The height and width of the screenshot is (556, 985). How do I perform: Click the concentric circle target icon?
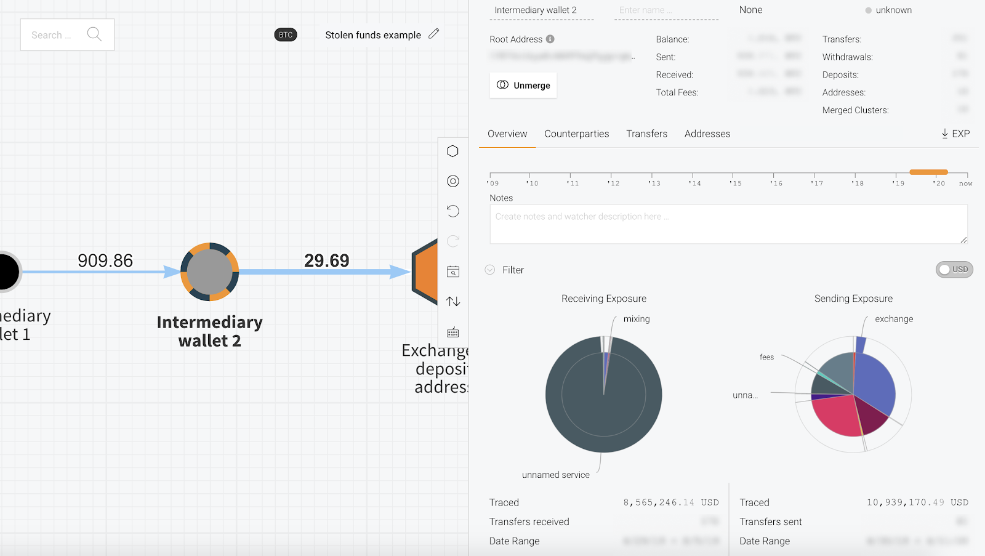click(452, 181)
